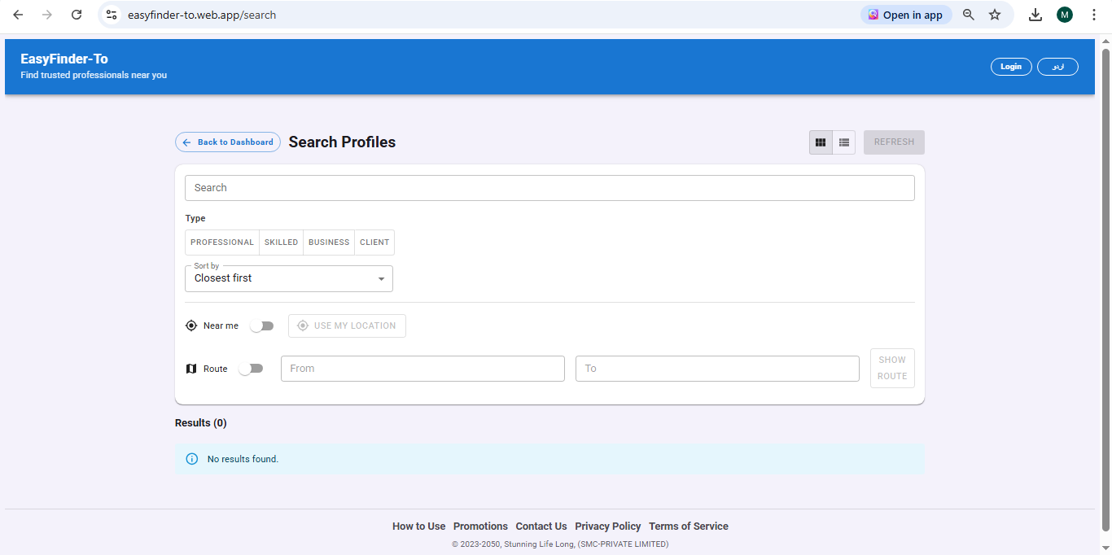Open the How to Use link
Screen dimensions: 1112x555
(418, 527)
